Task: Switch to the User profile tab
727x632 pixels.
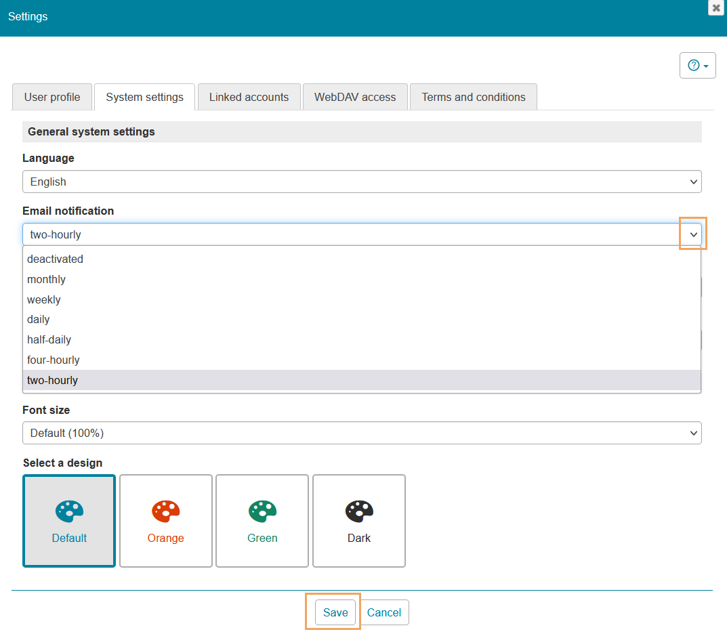Action: coord(52,97)
